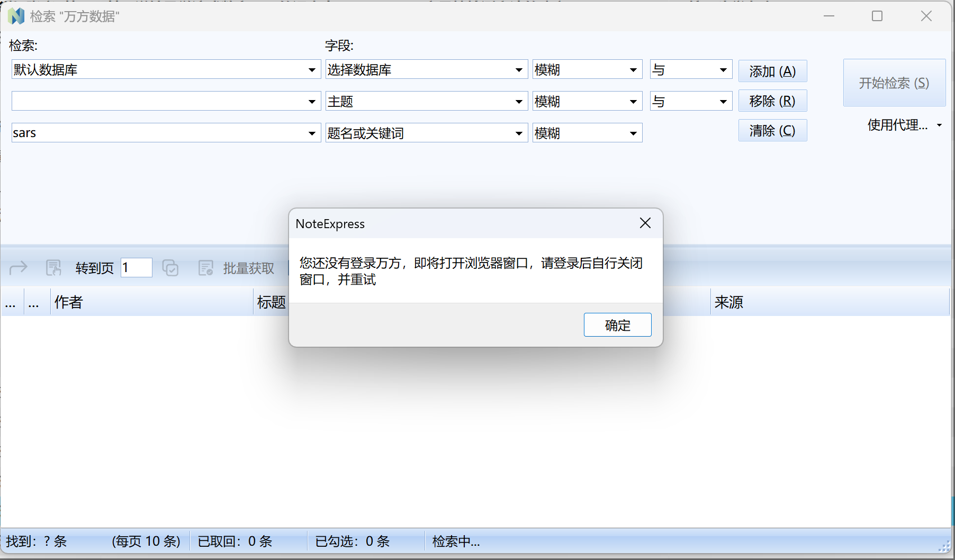955x560 pixels.
Task: Click the 已勾选: 0 条 status entry
Action: (x=352, y=541)
